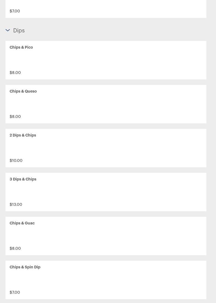Viewport: 216px width, 303px height.
Task: Click the $13.00 price for 3 Dips & Chips
Action: coord(16,204)
